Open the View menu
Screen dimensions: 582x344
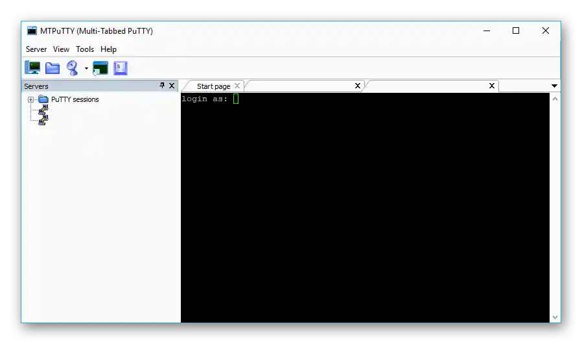pyautogui.click(x=61, y=49)
